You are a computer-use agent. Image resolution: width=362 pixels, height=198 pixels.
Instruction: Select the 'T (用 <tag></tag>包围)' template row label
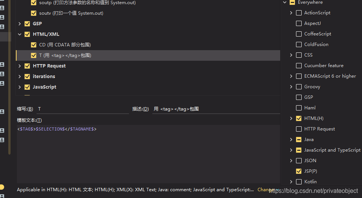coord(65,55)
